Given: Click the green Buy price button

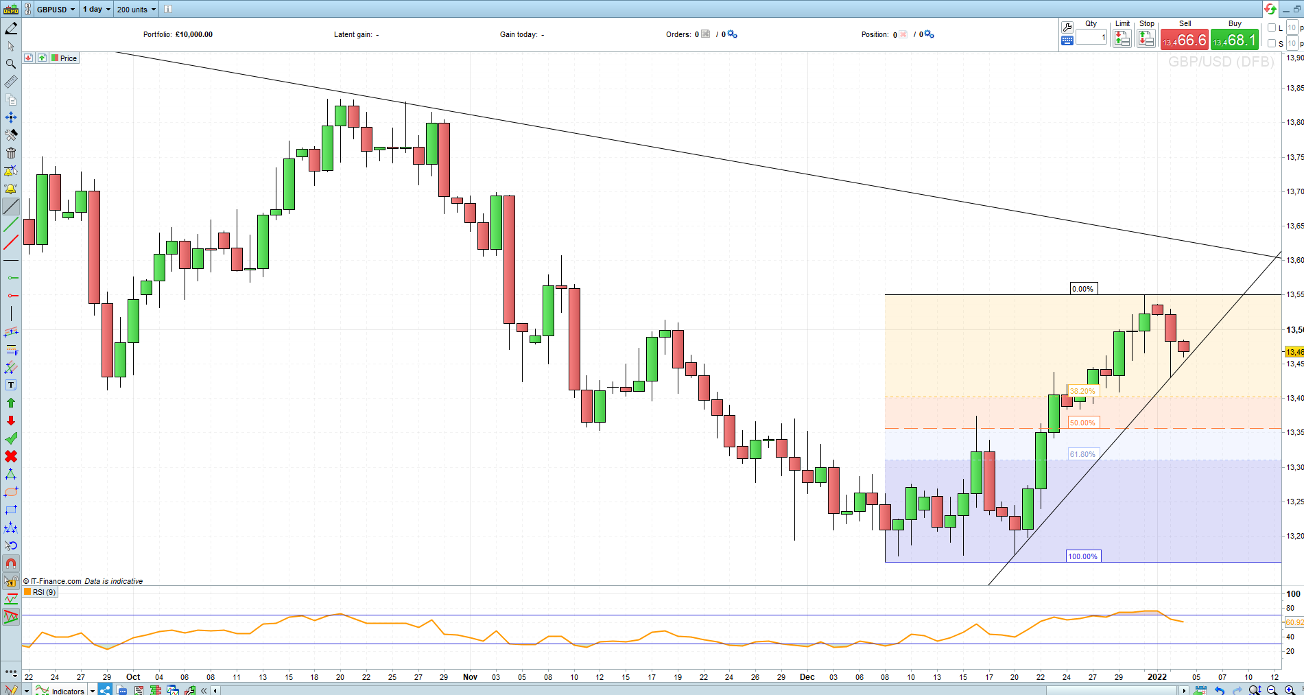Looking at the screenshot, I should (x=1235, y=40).
